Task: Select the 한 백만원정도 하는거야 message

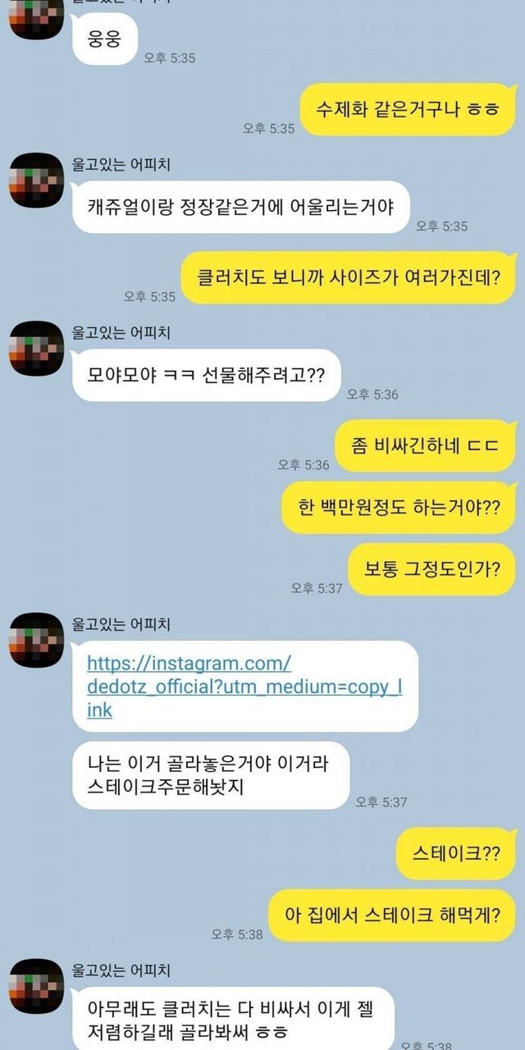Action: pyautogui.click(x=399, y=507)
